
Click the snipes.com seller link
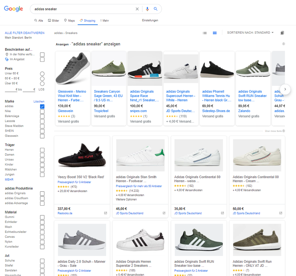point(138,111)
